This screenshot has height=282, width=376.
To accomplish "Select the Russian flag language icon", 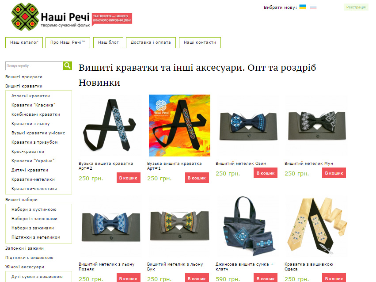I will click(x=313, y=7).
